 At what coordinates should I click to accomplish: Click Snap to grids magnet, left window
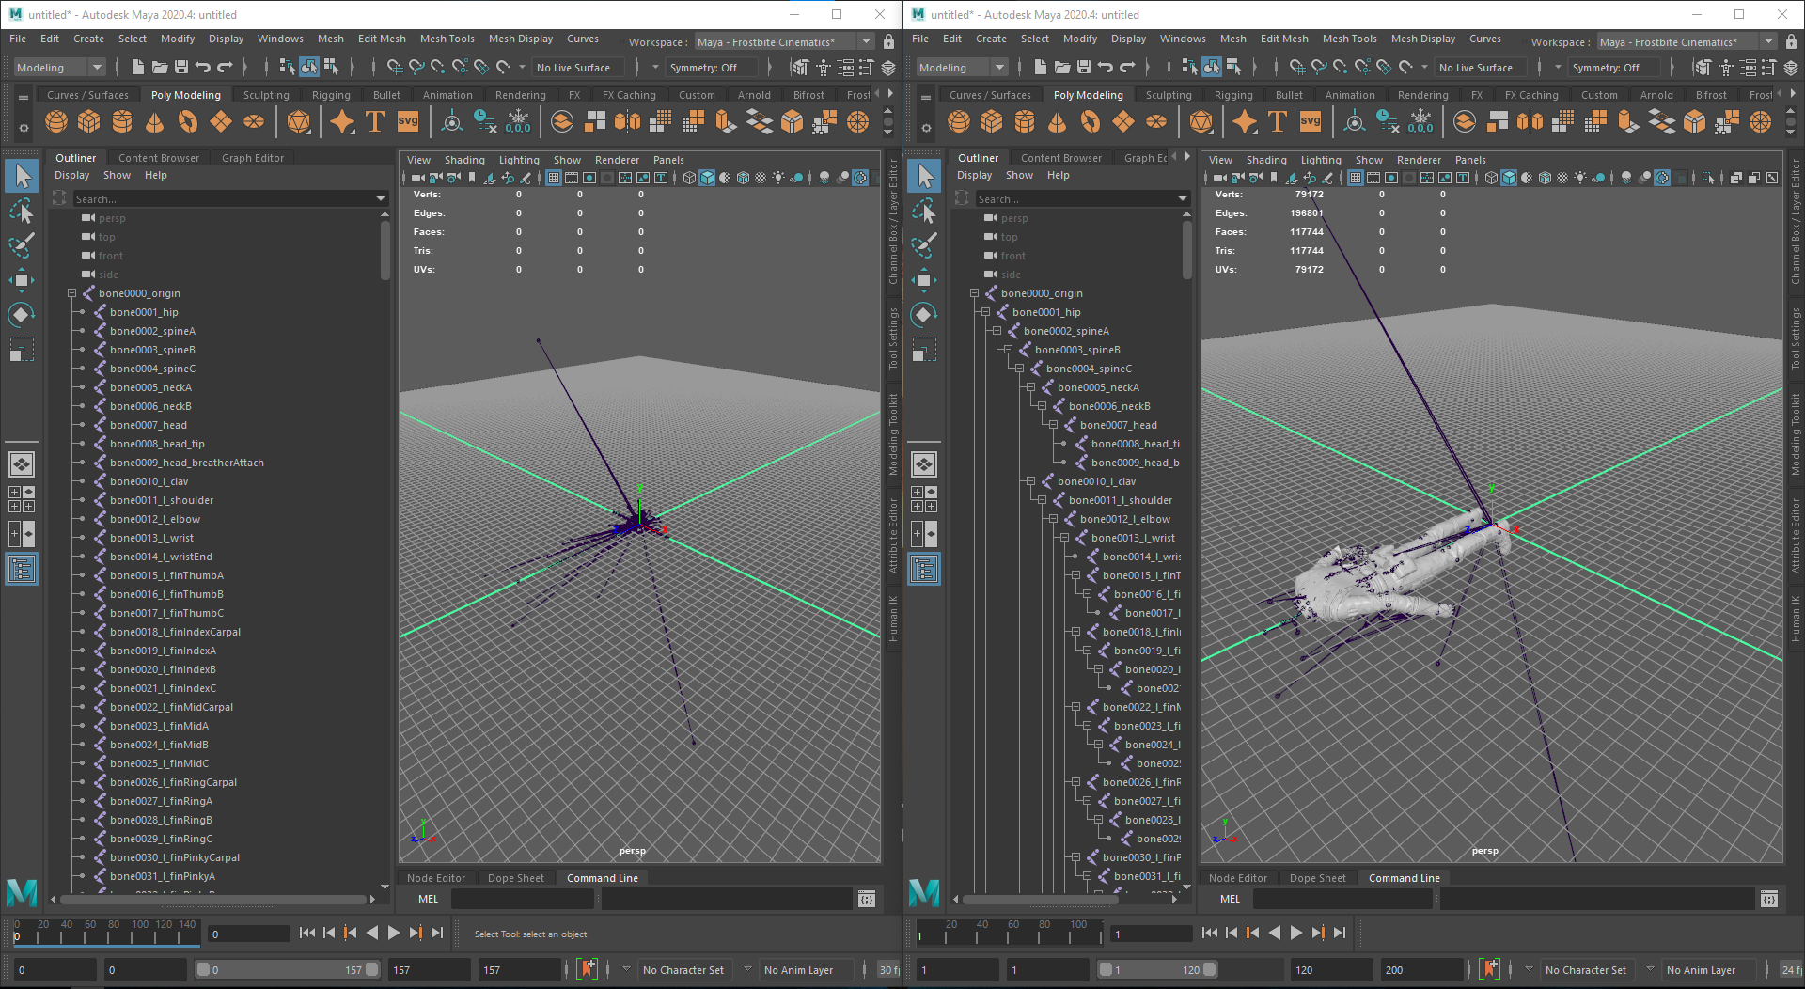click(395, 67)
